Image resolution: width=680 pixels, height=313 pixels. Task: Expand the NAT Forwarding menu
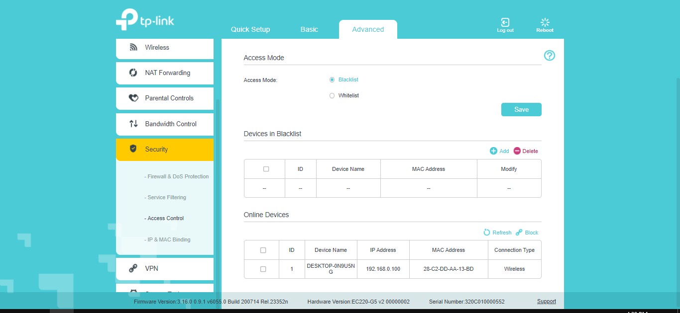click(x=164, y=73)
